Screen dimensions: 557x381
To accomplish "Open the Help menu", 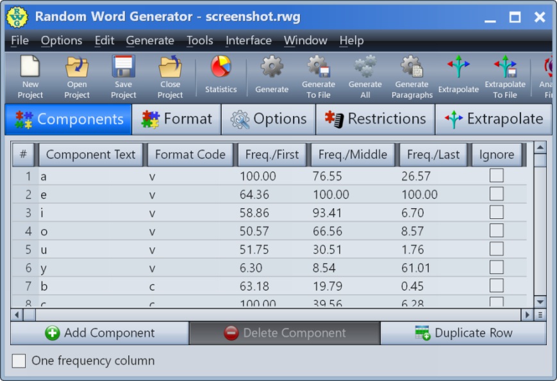I will point(351,40).
